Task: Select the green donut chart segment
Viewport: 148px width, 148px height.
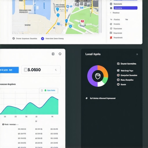Action: click(x=105, y=80)
